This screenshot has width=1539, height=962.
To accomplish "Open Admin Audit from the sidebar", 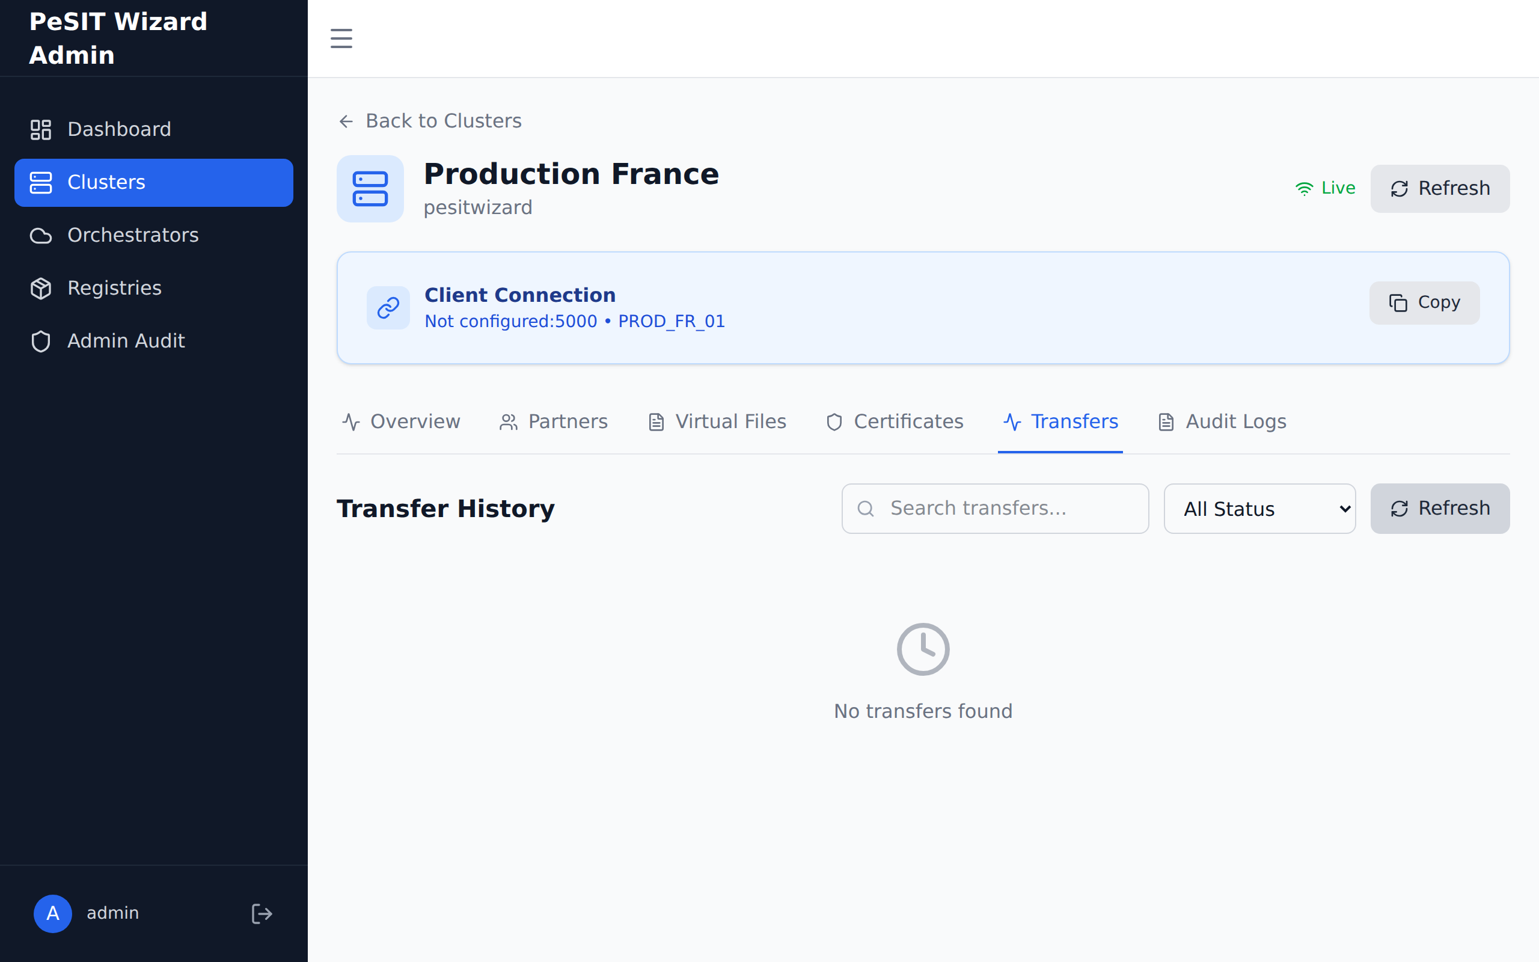I will [126, 341].
